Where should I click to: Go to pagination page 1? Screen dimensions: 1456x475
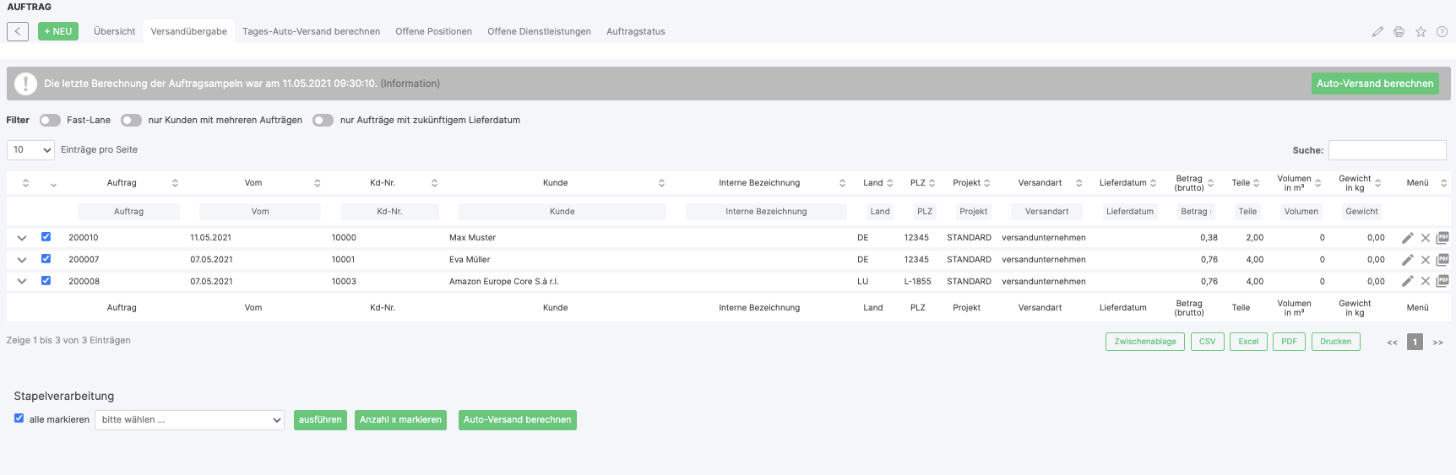(x=1415, y=342)
